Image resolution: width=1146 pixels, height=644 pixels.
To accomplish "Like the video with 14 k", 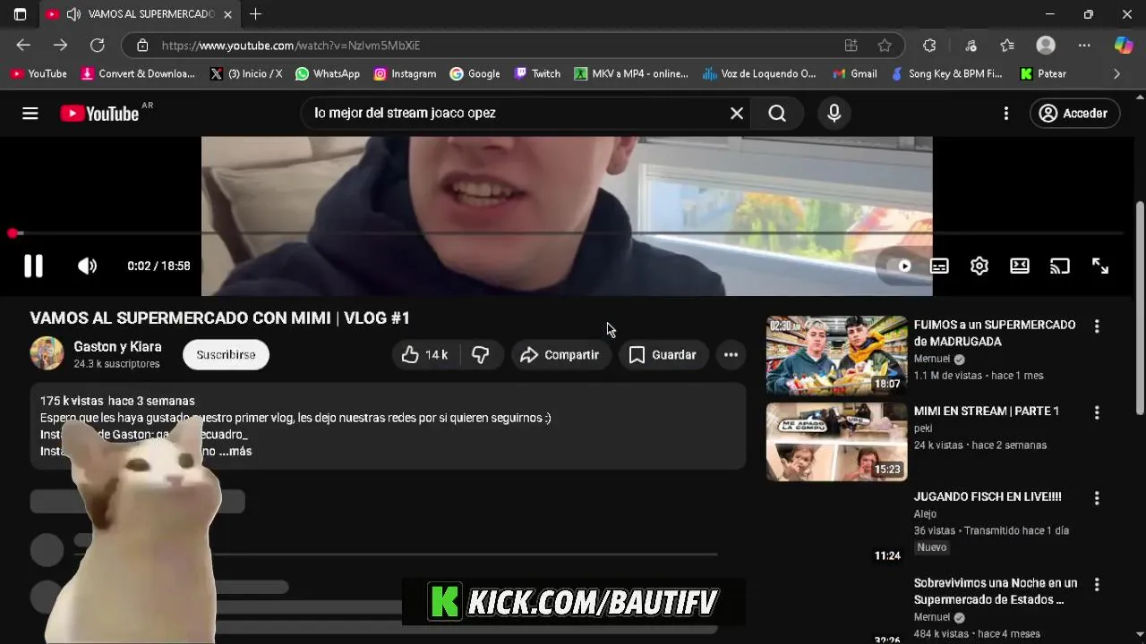I will [x=426, y=355].
